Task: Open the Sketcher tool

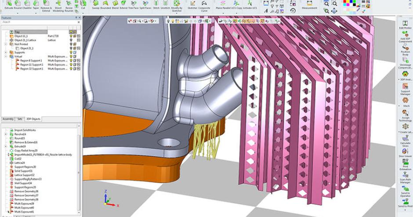Action: [x=192, y=5]
